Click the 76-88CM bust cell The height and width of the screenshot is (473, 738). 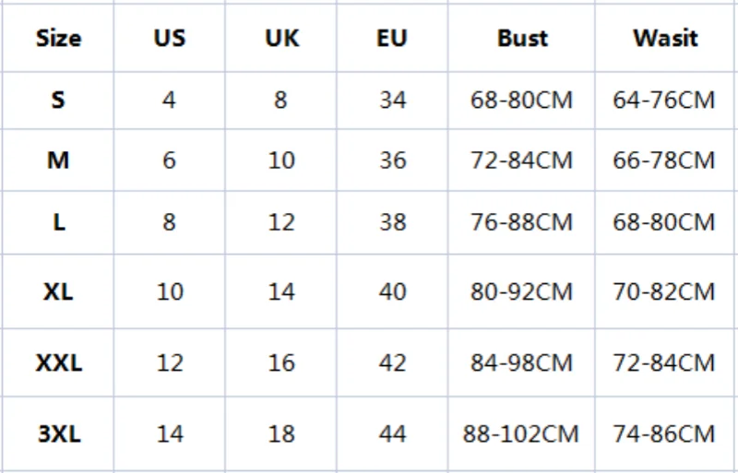point(521,222)
